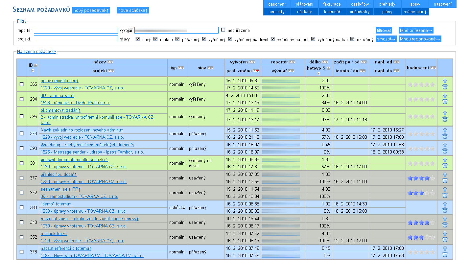Delete request 365 with its trash icon
Screen dimensions: 469x260
445,87
